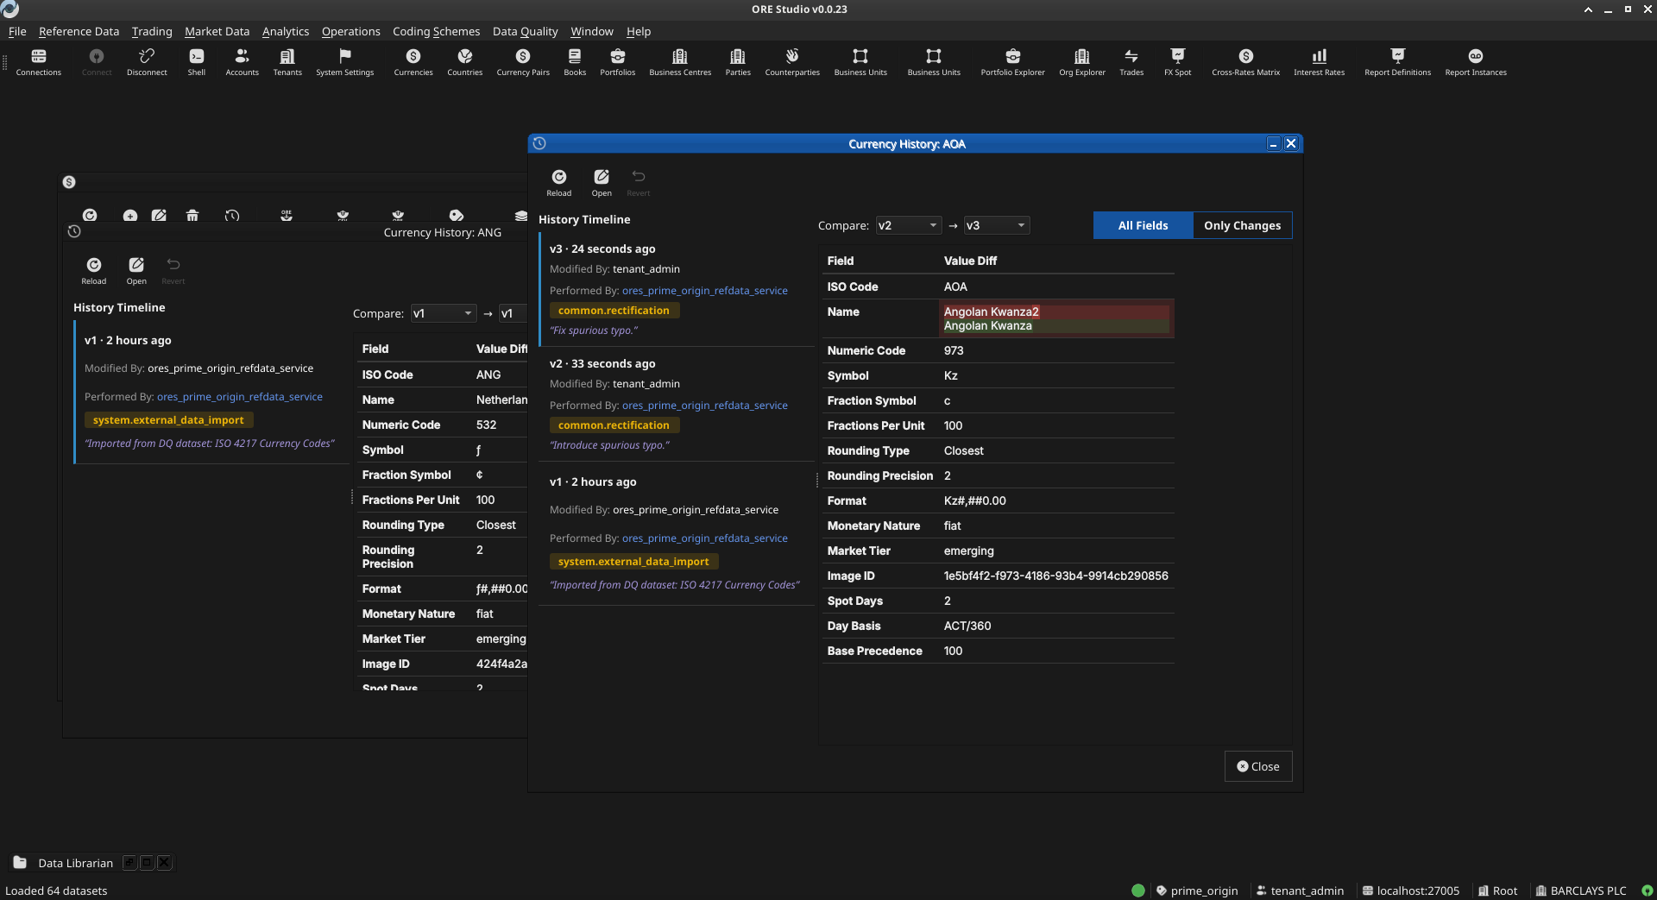
Task: Click system.external_data_import tag in AOA v1 entry
Action: coord(633,562)
